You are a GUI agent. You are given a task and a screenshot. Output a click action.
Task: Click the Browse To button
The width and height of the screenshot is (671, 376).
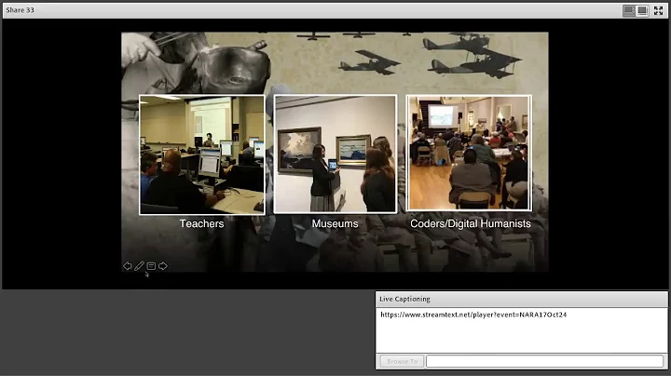click(x=402, y=361)
